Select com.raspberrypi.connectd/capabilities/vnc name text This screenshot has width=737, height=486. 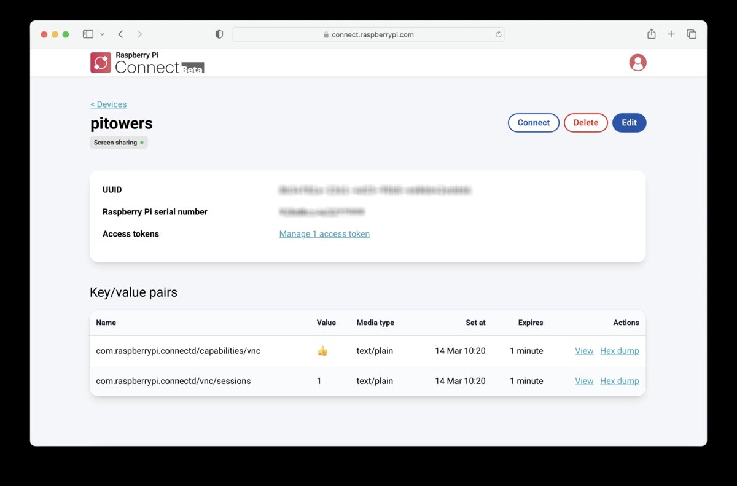[x=178, y=351]
